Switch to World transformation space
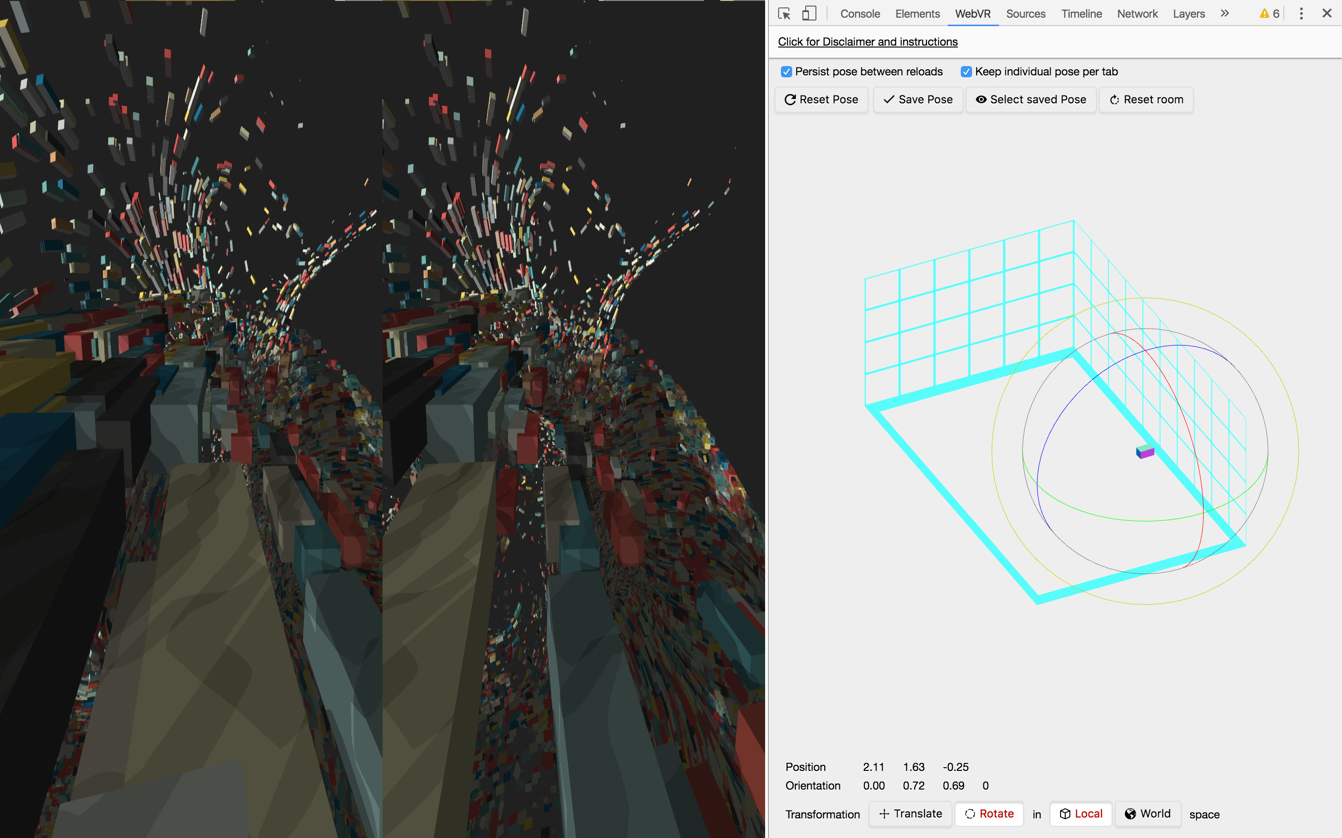Viewport: 1342px width, 838px height. (x=1147, y=814)
